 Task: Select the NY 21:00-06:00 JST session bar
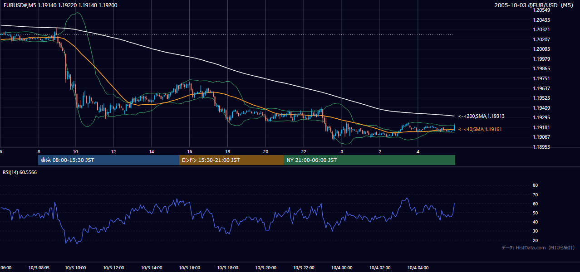[369, 160]
